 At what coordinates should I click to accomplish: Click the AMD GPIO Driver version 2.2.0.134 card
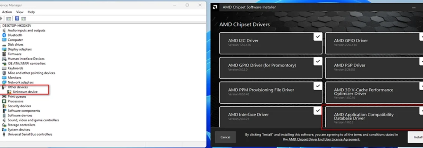click(x=374, y=43)
